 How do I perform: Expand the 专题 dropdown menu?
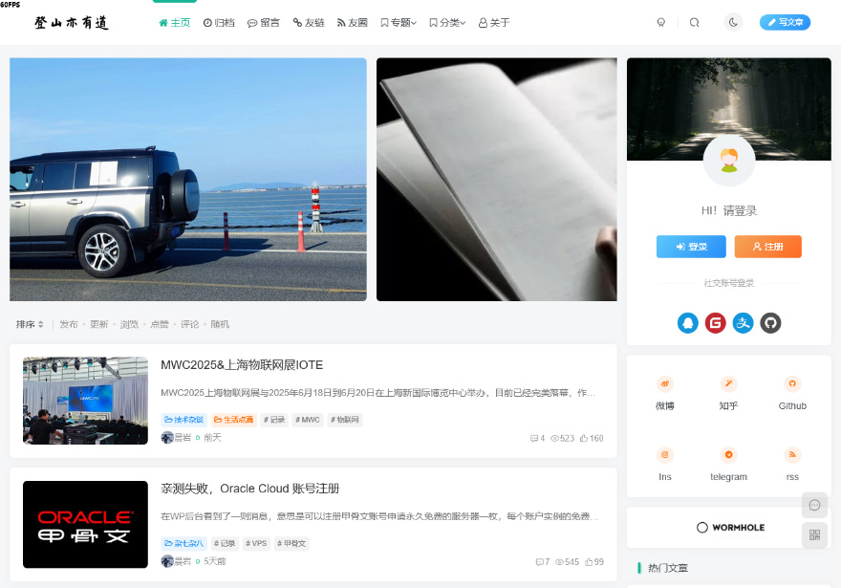(x=399, y=22)
